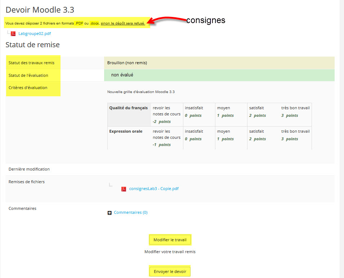This screenshot has width=344, height=278.
Task: Click the 'Qualité du français' criterion header
Action: [128, 108]
